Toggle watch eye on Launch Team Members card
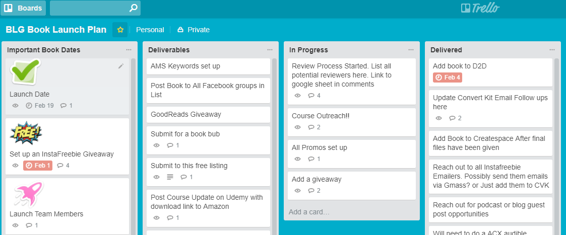 tap(15, 225)
